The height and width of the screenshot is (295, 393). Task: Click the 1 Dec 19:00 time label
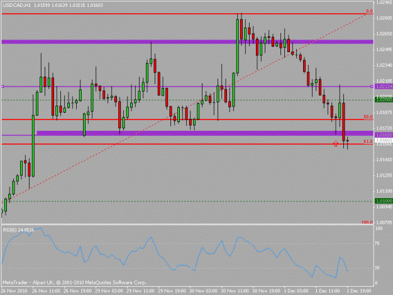click(x=359, y=291)
